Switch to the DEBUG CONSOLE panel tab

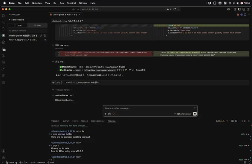[98, 121]
